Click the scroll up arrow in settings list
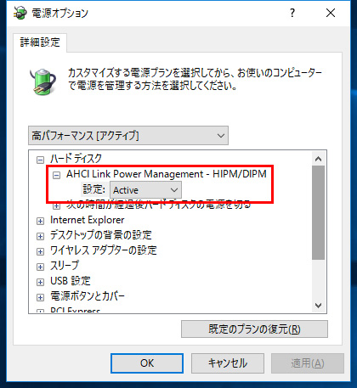Image resolution: width=357 pixels, height=388 pixels. [319, 159]
